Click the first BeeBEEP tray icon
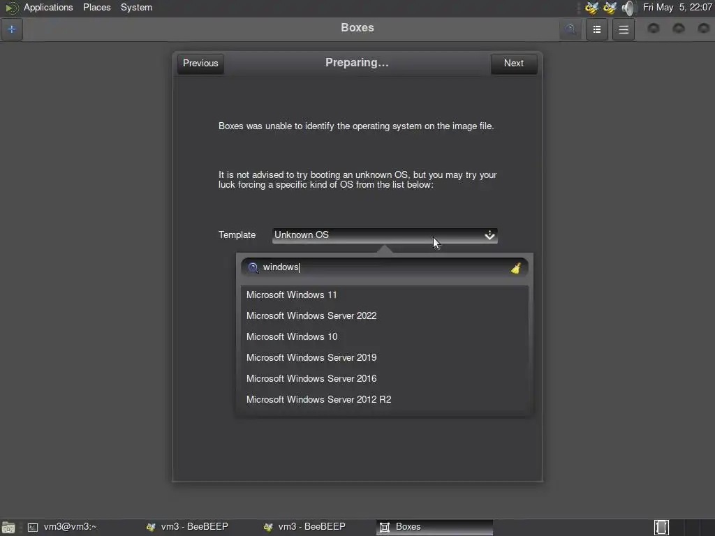The width and height of the screenshot is (715, 536). click(x=592, y=8)
